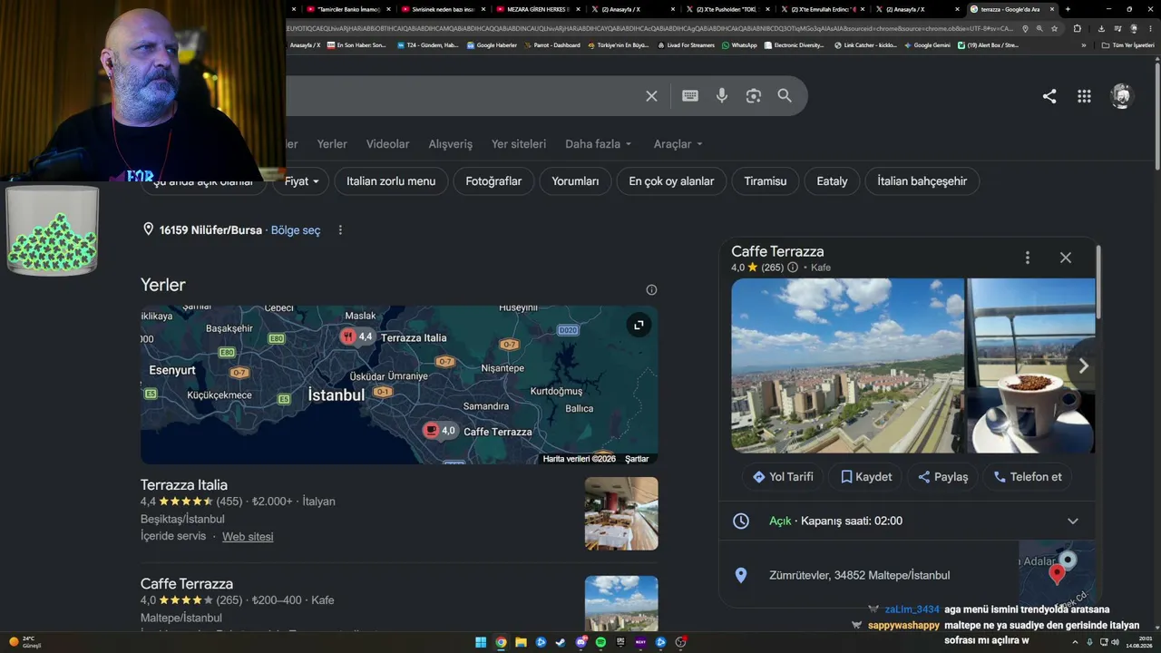This screenshot has width=1161, height=653.
Task: Apply the En çok oy alanlar filter
Action: click(x=671, y=181)
